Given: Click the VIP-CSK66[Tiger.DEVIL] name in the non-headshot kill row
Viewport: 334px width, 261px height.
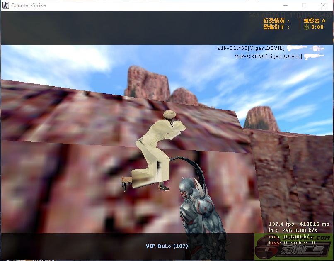Looking at the screenshot, I should click(269, 56).
